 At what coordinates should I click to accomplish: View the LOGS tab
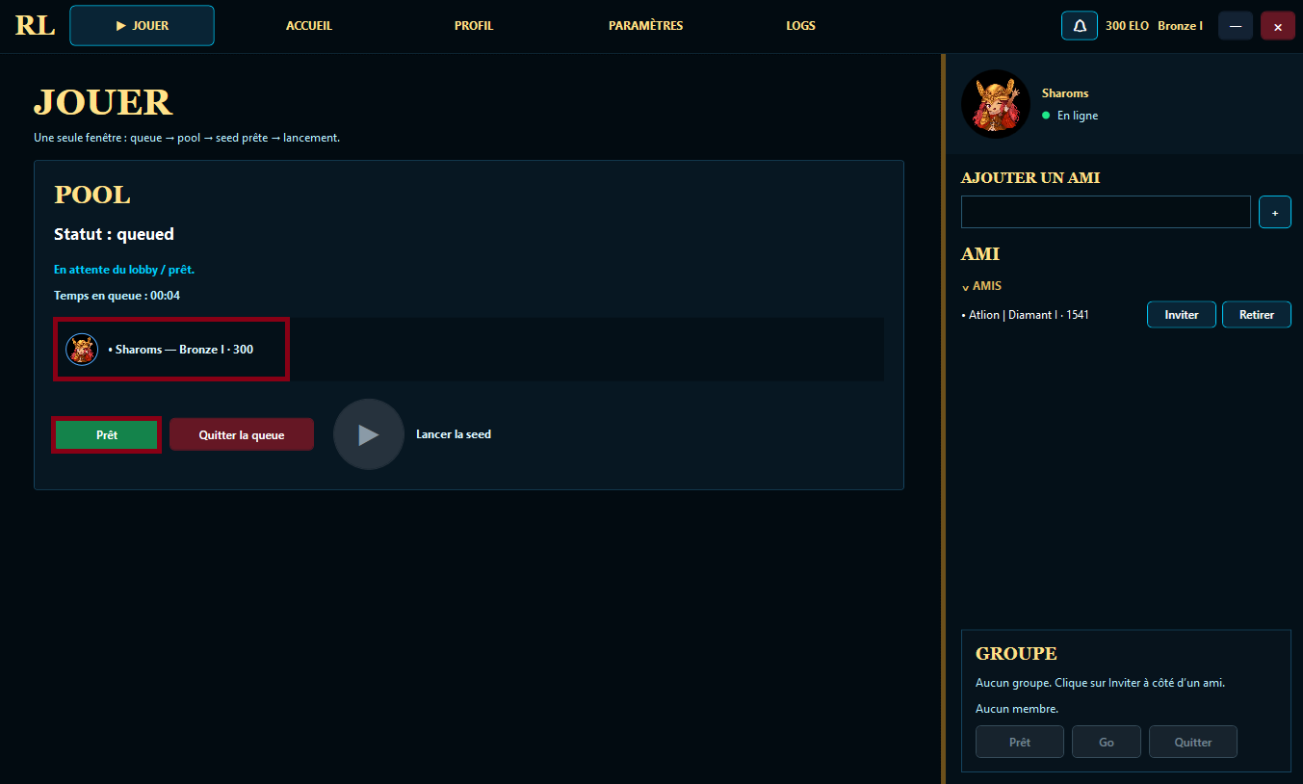pos(800,26)
